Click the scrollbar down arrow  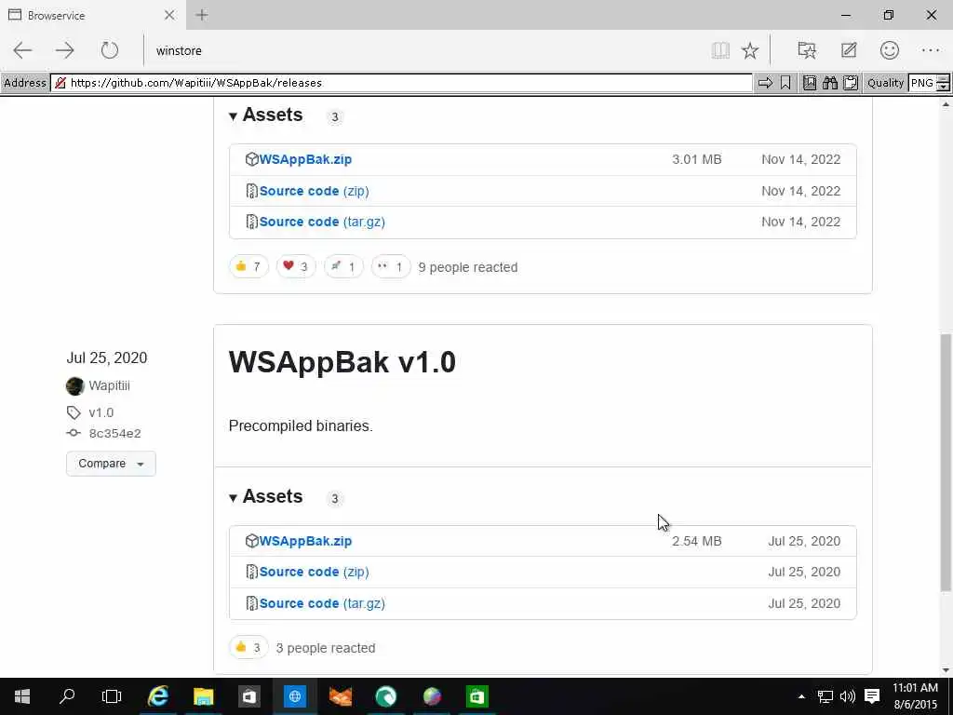pos(946,670)
